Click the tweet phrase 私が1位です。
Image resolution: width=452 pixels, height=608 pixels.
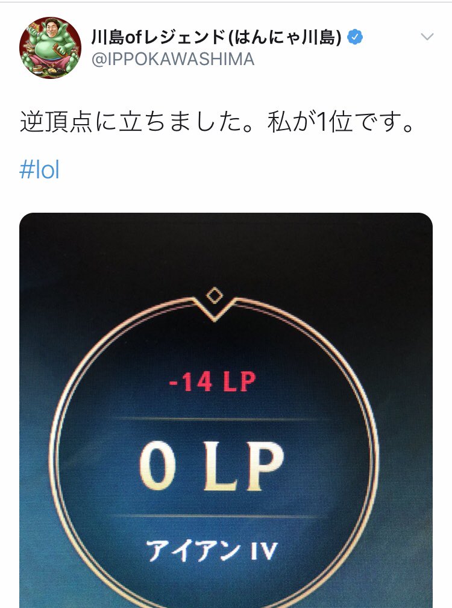click(341, 122)
